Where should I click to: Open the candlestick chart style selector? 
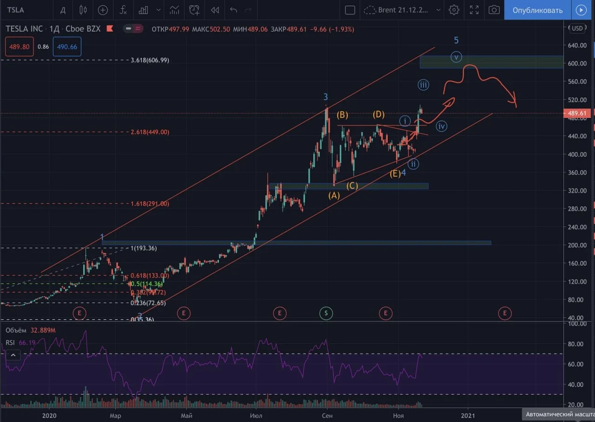click(83, 10)
